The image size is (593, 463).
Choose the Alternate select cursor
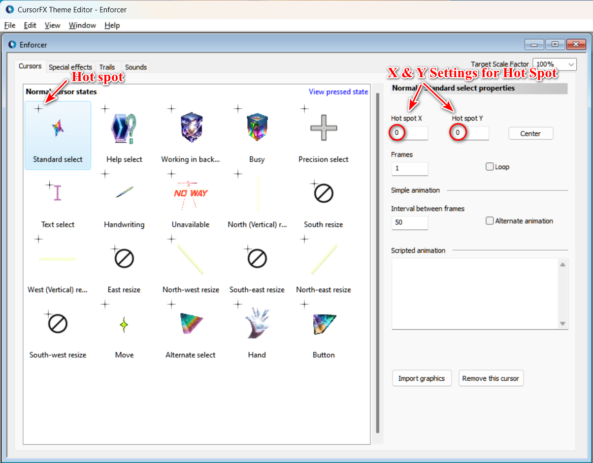pyautogui.click(x=191, y=332)
